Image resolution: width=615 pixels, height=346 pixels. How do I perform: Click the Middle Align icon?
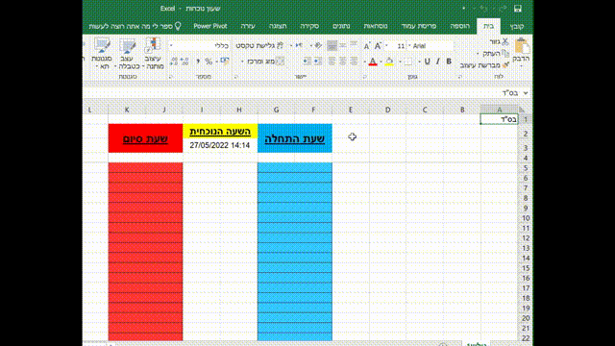coord(343,45)
